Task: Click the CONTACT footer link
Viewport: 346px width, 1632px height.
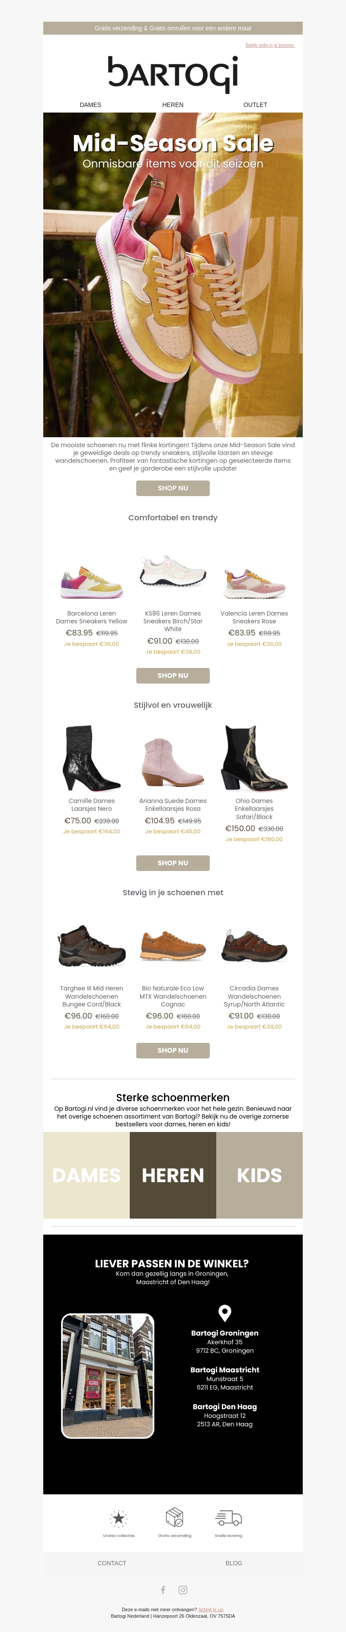Action: point(112,1563)
